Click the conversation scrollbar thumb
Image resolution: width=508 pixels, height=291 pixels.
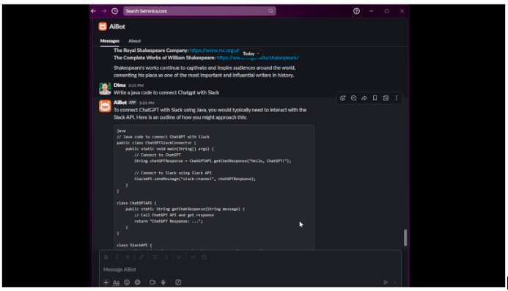[x=405, y=237]
